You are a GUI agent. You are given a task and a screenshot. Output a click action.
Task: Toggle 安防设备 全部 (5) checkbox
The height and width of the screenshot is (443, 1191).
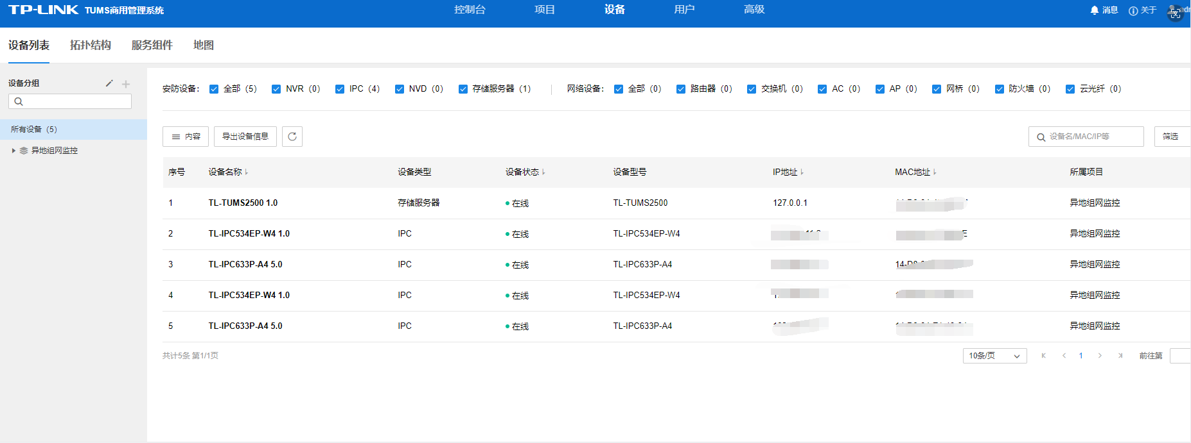click(214, 89)
